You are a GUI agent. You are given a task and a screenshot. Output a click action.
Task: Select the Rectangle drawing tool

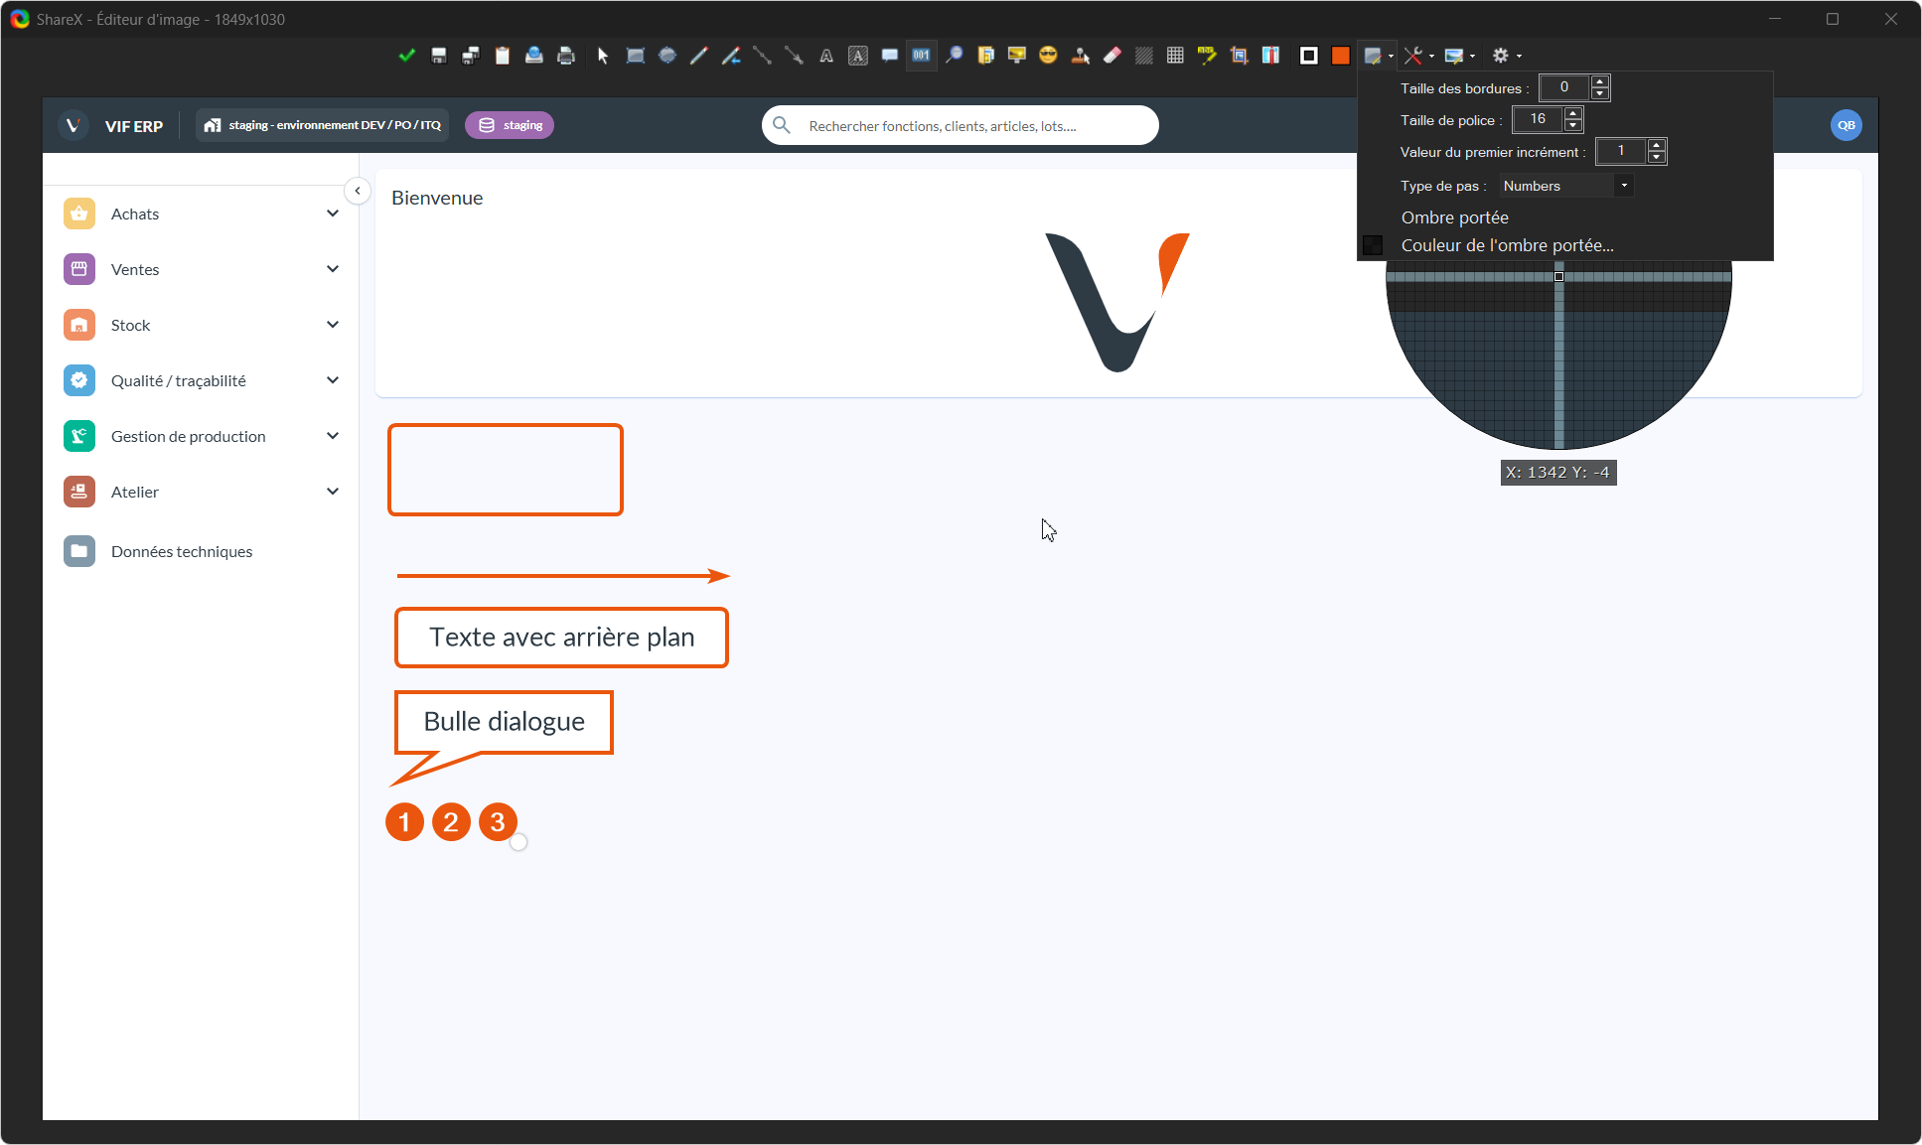click(636, 56)
